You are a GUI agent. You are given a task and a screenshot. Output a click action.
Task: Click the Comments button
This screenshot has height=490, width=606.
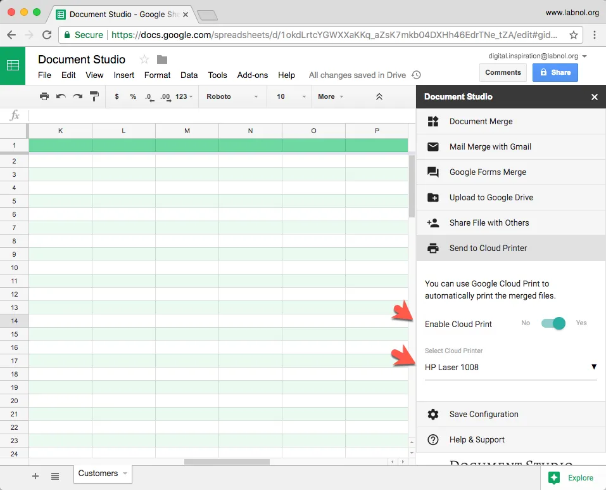(503, 72)
